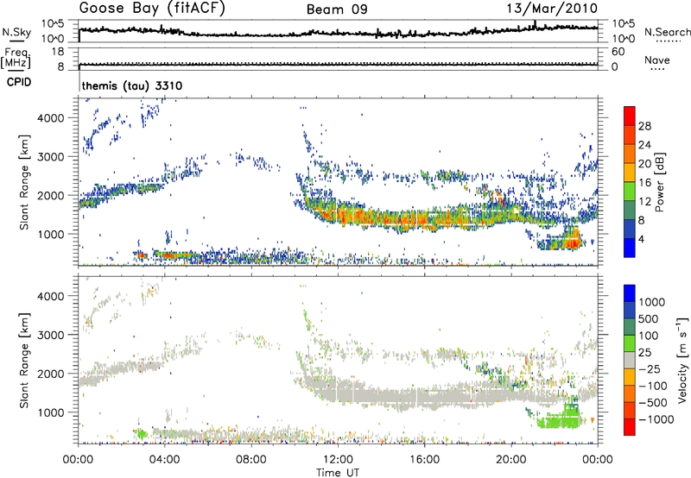Click the 'N.Sky' legend label
This screenshot has height=478, width=691.
click(x=16, y=32)
